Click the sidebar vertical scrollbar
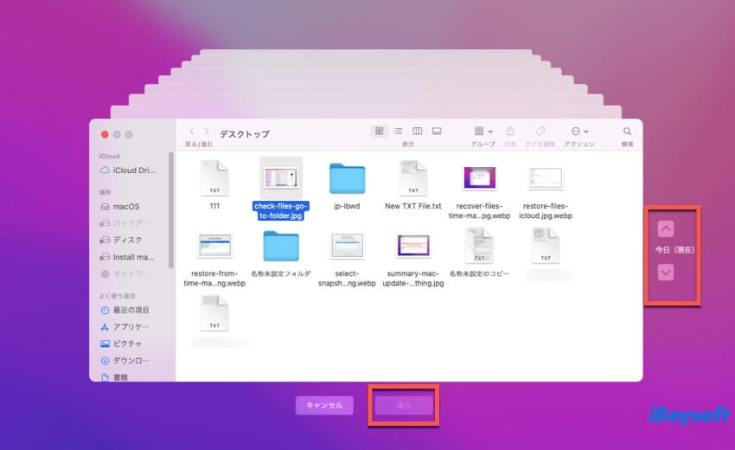The image size is (735, 450). coord(170,210)
